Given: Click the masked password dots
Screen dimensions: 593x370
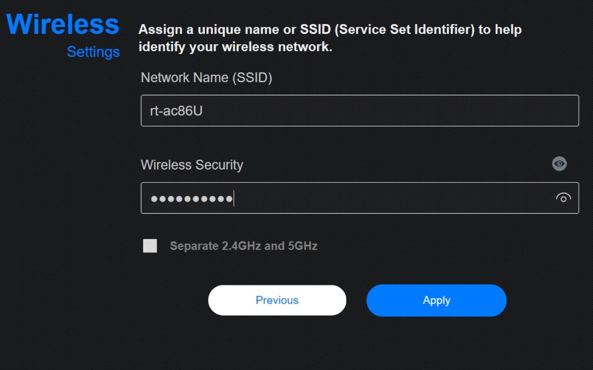Looking at the screenshot, I should [191, 199].
